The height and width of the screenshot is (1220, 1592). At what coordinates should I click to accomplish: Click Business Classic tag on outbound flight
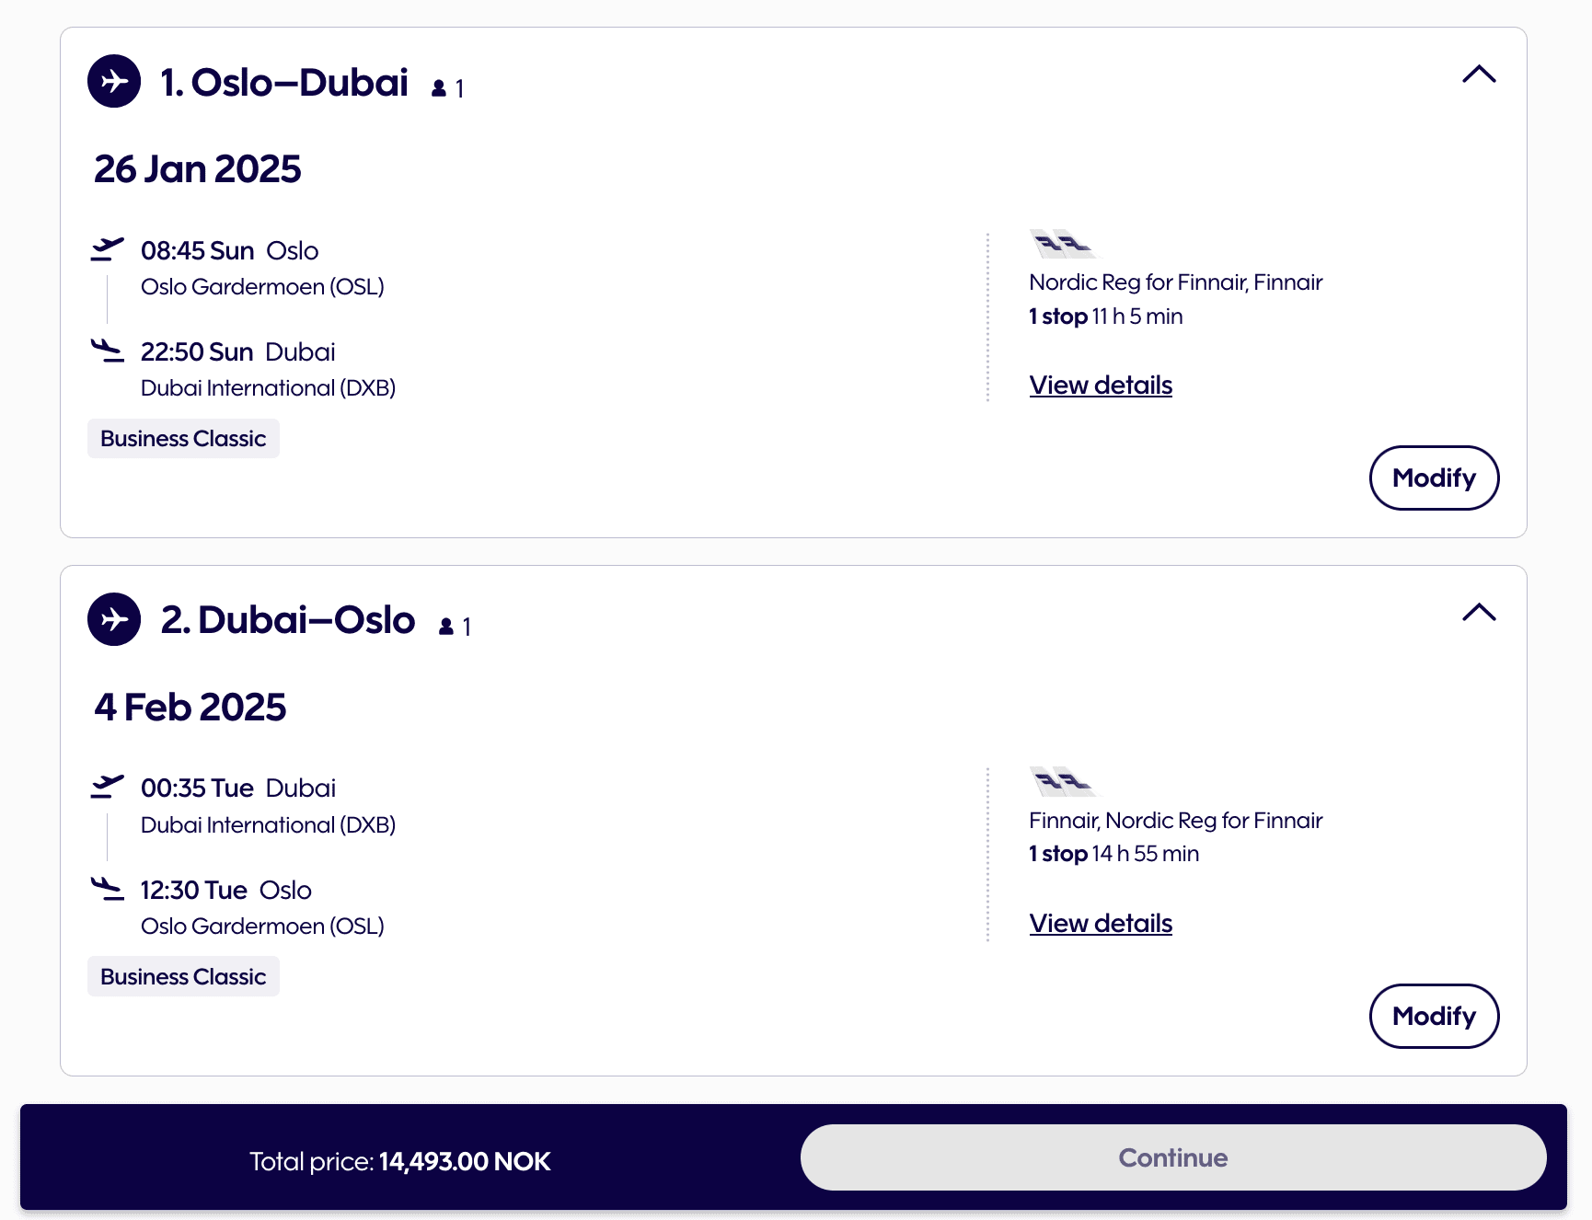coord(183,439)
